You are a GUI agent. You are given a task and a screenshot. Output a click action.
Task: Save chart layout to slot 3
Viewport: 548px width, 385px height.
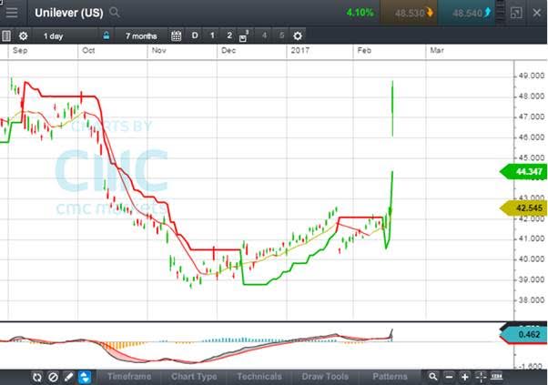[x=244, y=35]
